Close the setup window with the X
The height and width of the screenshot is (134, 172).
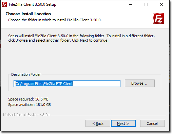coord(161,4)
